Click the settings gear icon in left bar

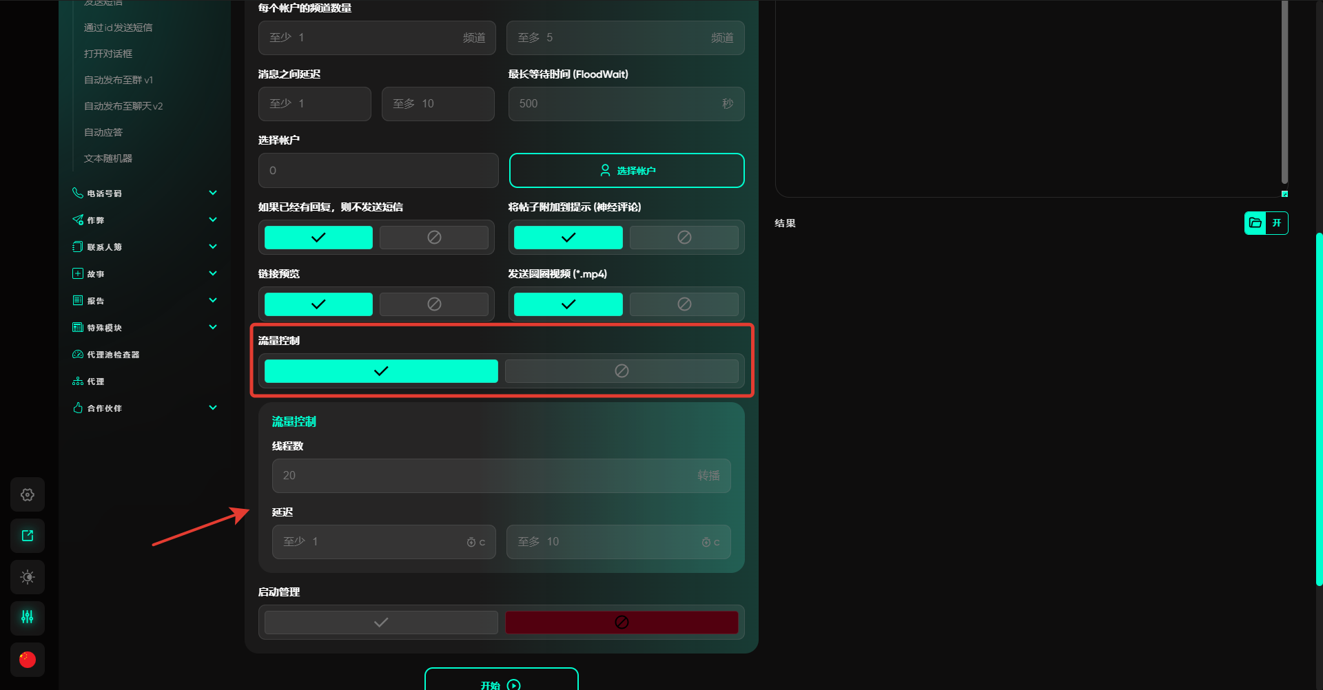(x=28, y=494)
